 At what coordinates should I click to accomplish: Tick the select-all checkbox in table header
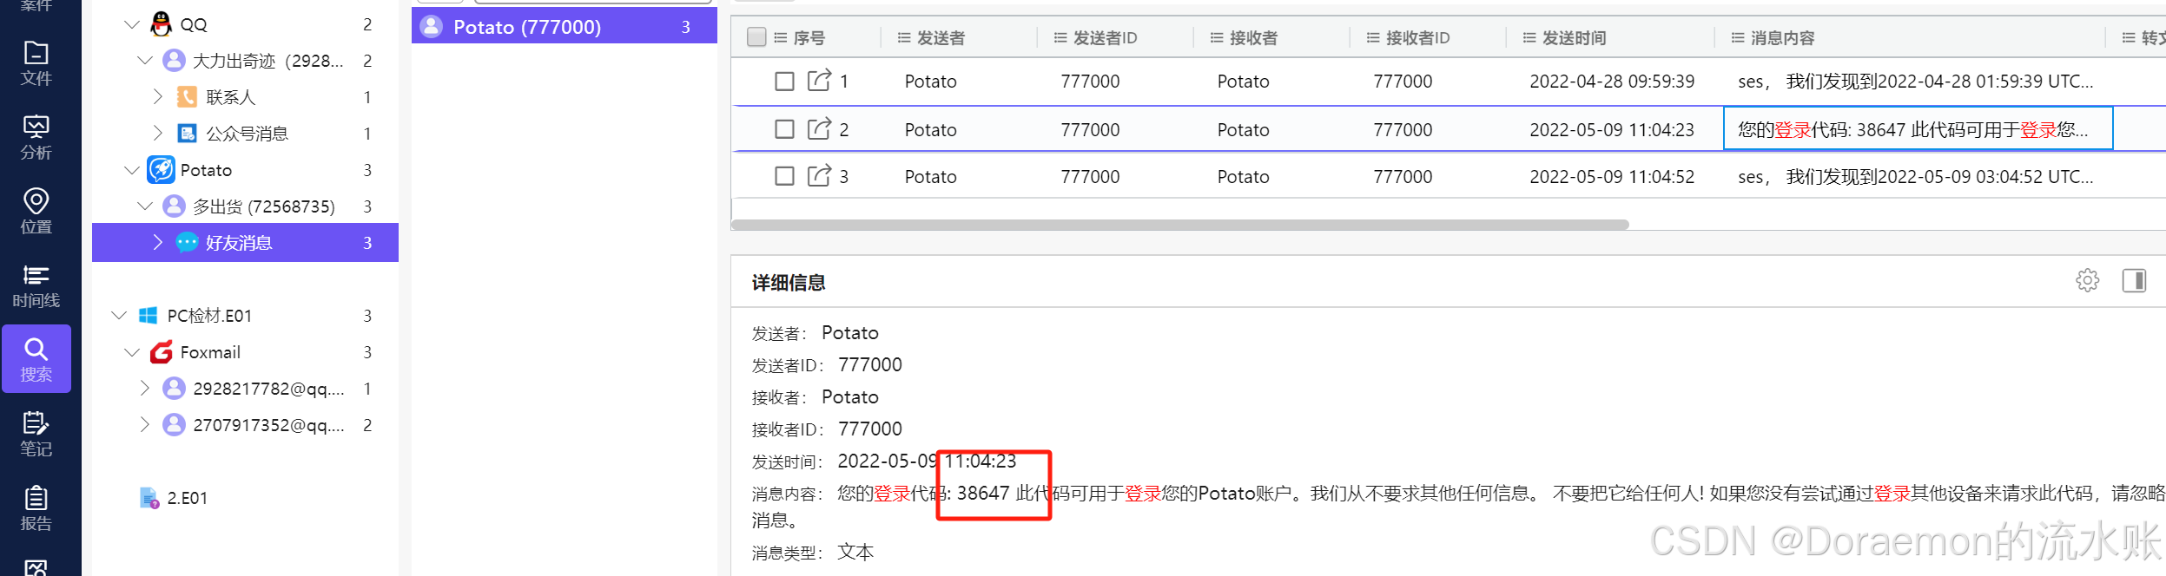point(756,37)
